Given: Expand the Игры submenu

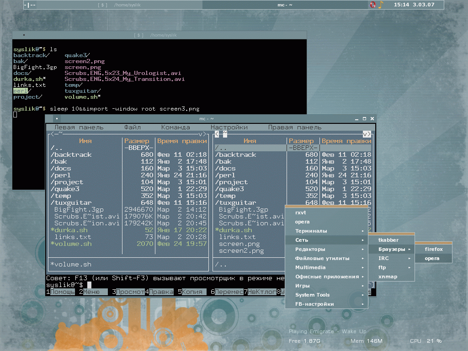Looking at the screenshot, I should 326,286.
